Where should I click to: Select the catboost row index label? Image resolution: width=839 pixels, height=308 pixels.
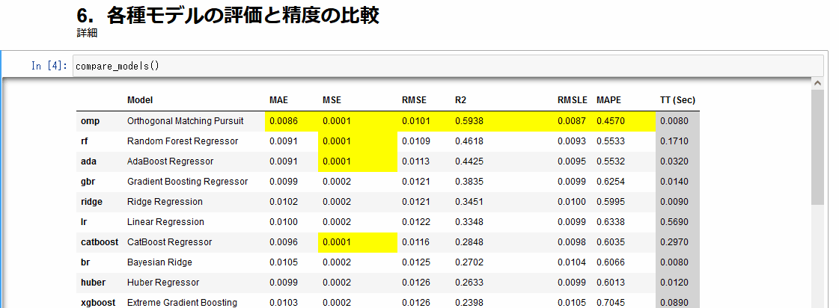point(100,242)
